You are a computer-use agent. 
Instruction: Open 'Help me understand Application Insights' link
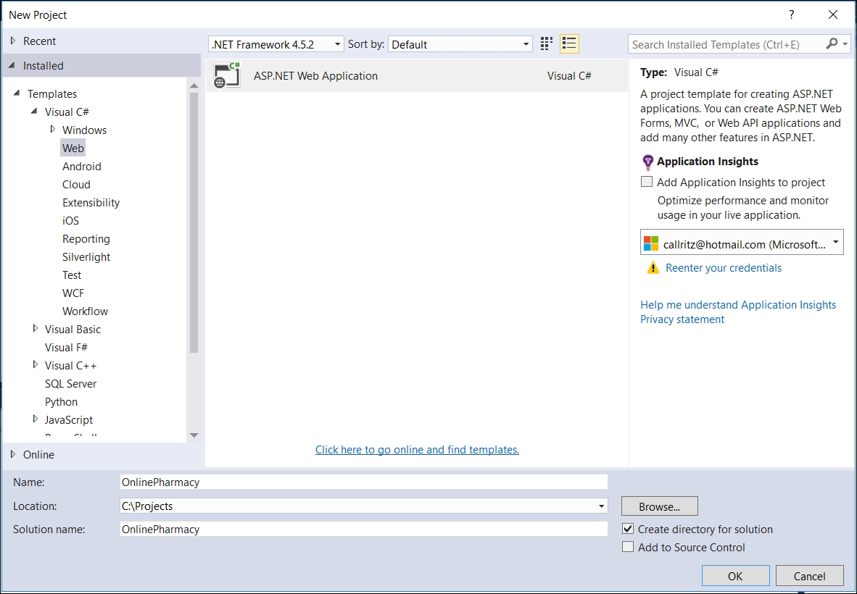pyautogui.click(x=738, y=305)
